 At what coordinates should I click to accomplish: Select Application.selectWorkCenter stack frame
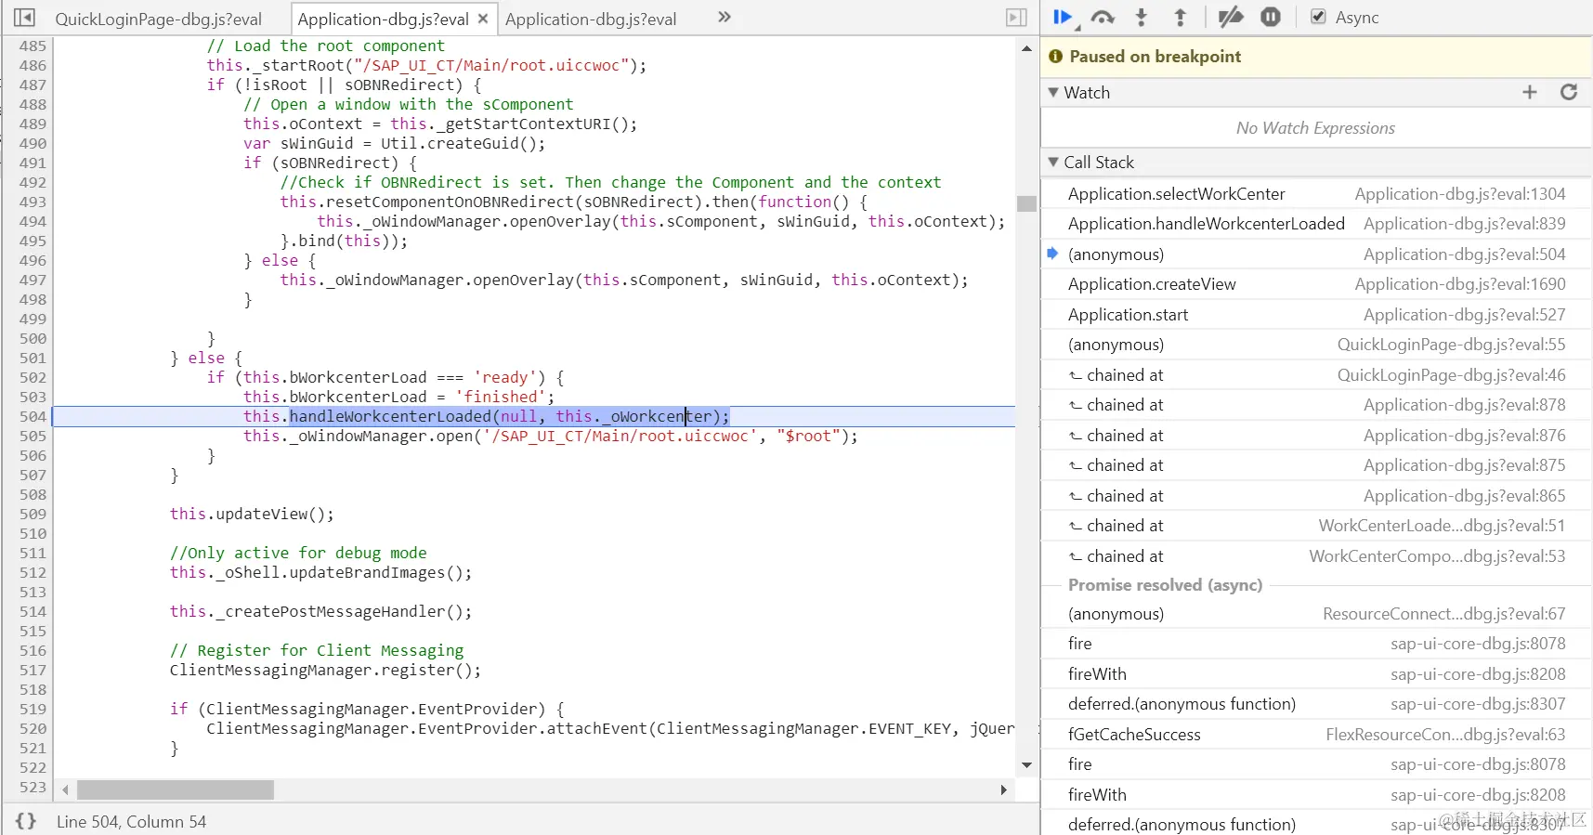pos(1316,194)
